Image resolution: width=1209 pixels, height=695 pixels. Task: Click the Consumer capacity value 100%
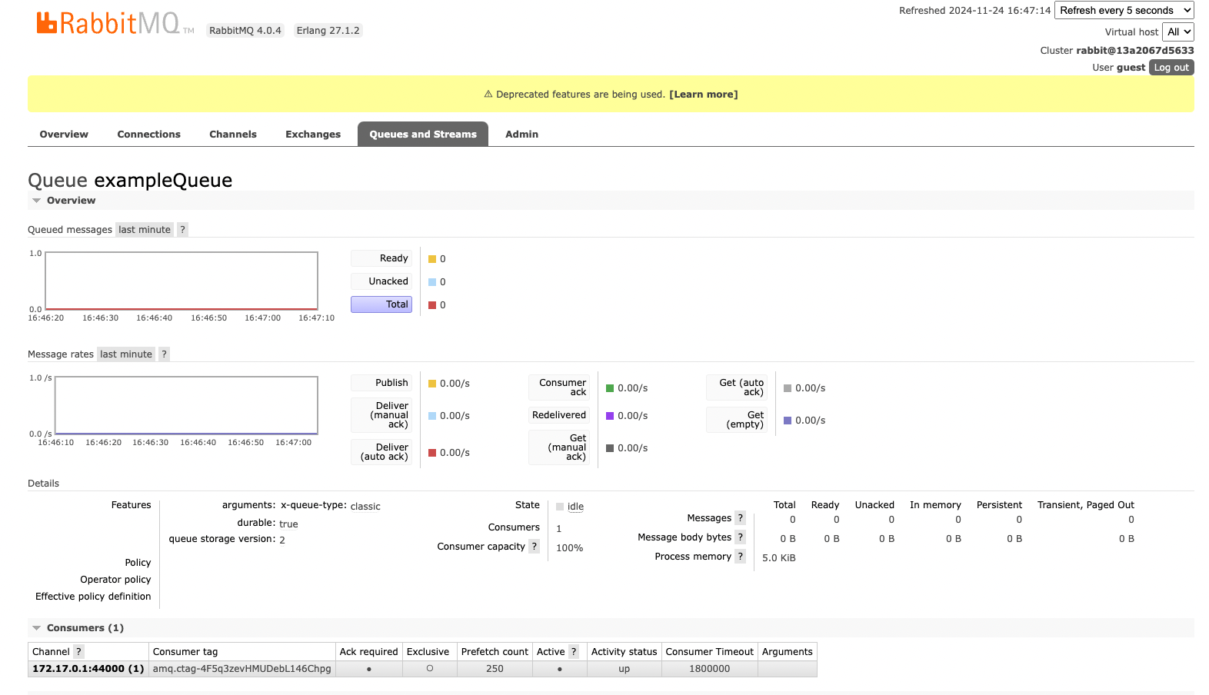click(570, 548)
